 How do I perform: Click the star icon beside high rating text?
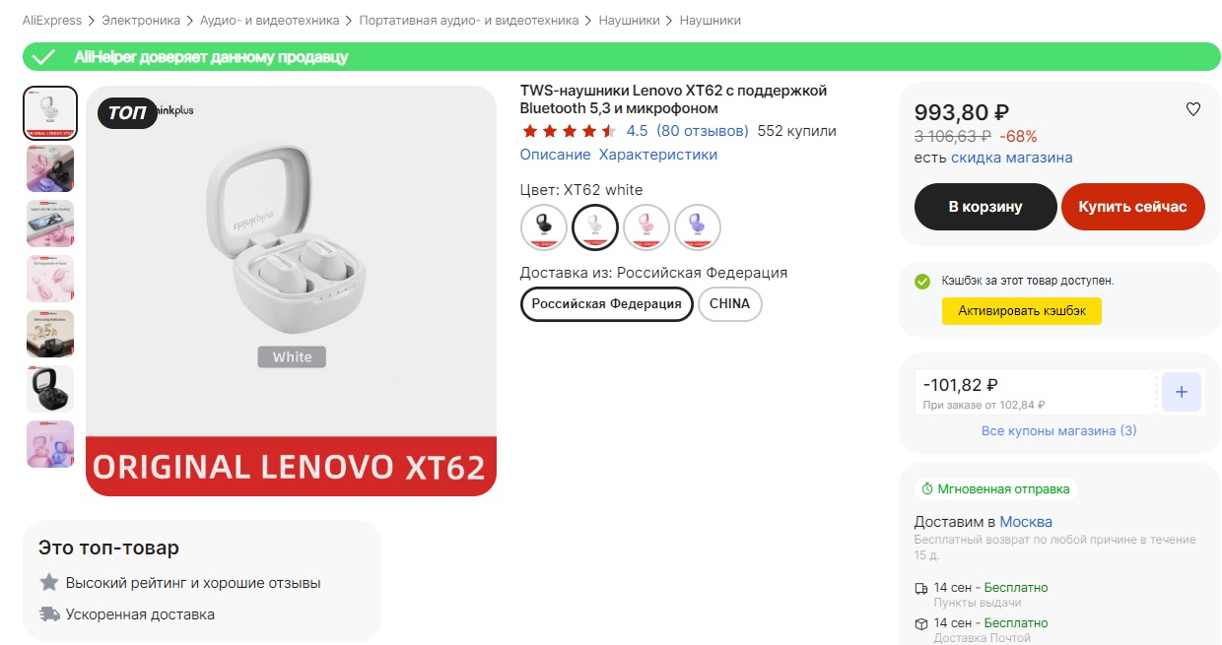point(49,583)
